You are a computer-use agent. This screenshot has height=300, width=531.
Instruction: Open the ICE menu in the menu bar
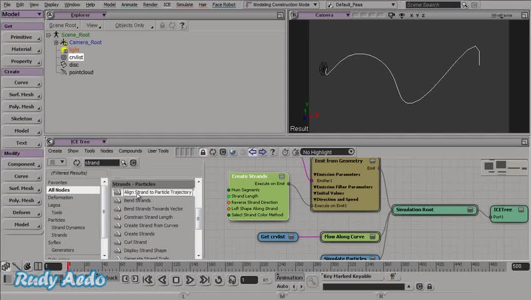167,5
